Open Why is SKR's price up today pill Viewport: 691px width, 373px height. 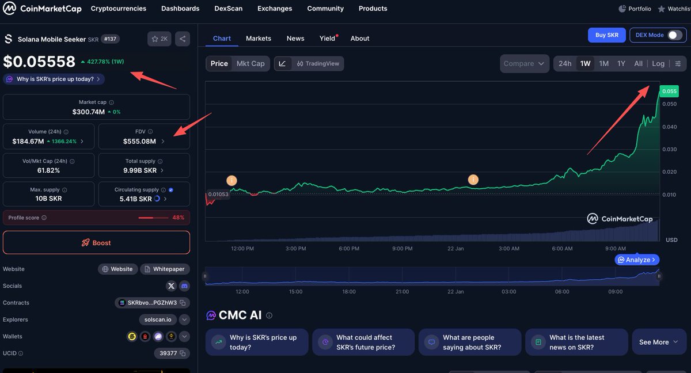[x=54, y=79]
